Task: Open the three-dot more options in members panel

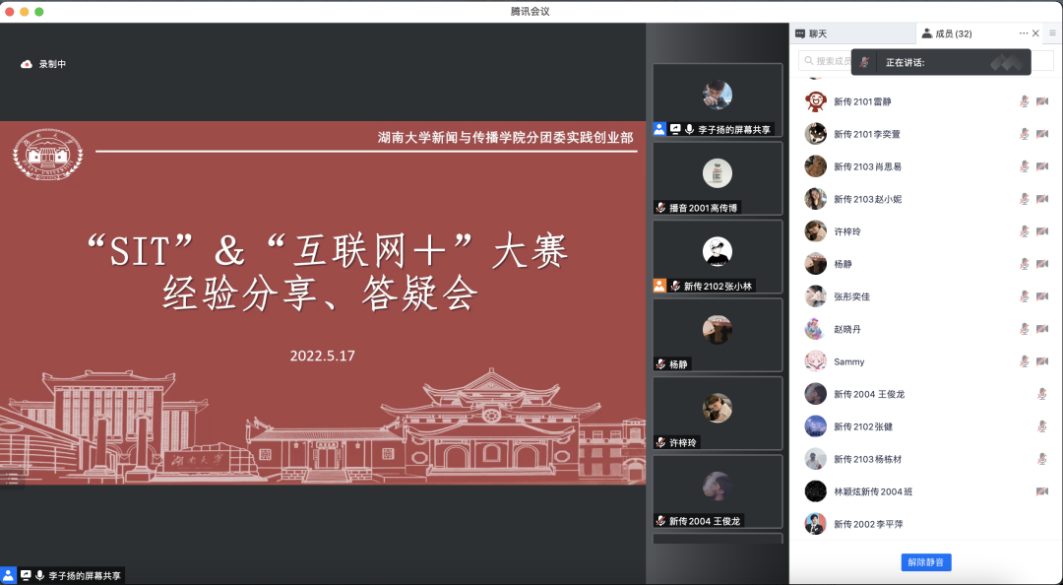Action: pos(1024,33)
